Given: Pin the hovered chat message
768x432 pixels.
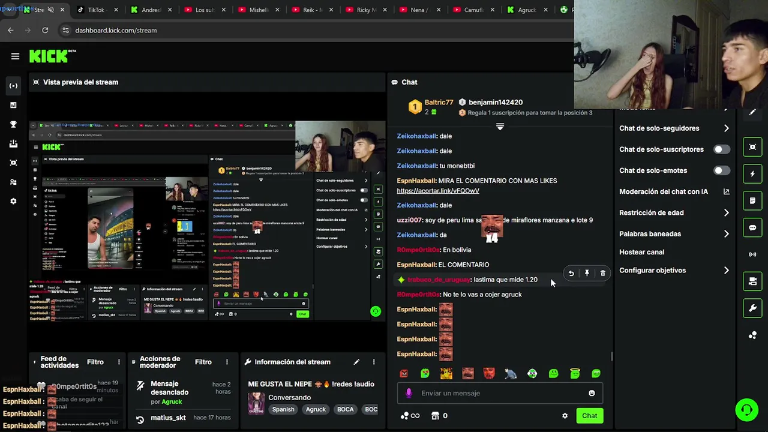Looking at the screenshot, I should 587,274.
